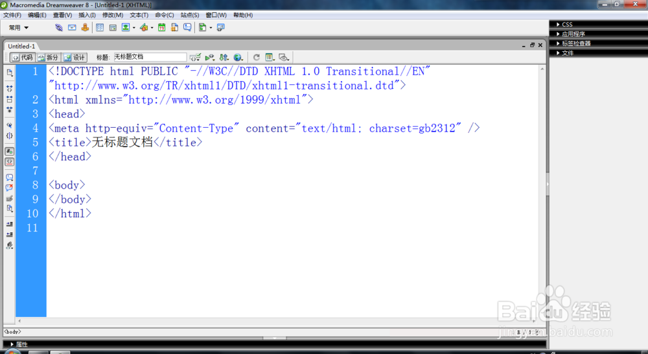Image resolution: width=648 pixels, height=354 pixels.
Task: Open Media dropdown arrow in insert bar
Action: [152, 28]
